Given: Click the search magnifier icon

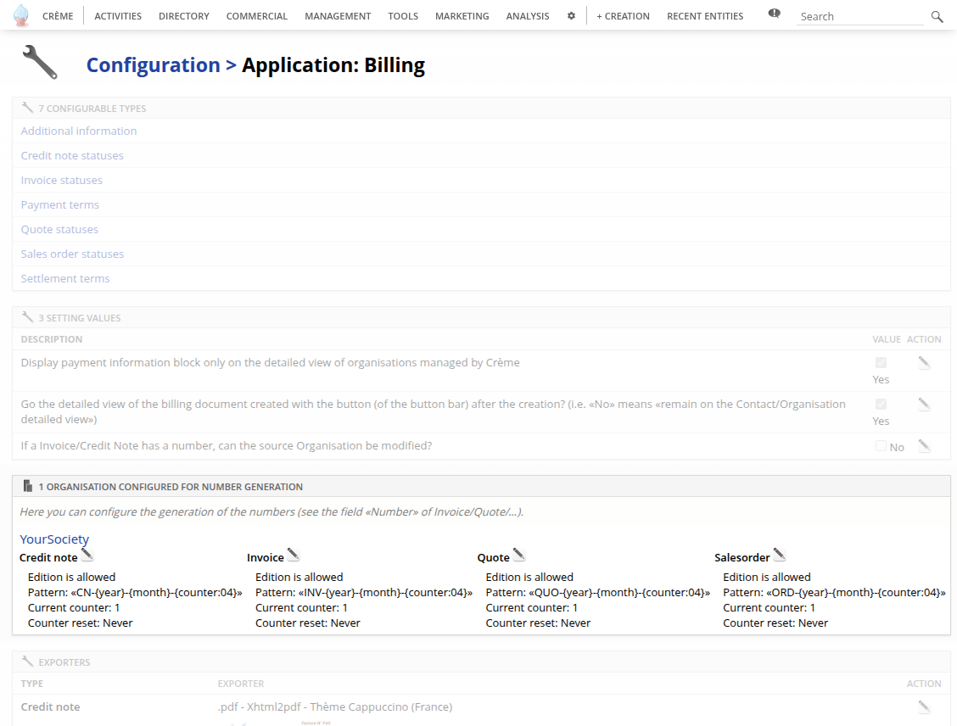Looking at the screenshot, I should coord(937,16).
